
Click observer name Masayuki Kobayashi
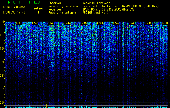click(x=97, y=3)
